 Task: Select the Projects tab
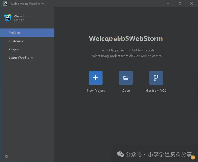[x=27, y=33]
